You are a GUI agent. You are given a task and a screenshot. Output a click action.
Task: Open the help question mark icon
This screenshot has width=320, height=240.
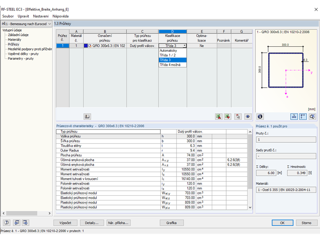7,222
